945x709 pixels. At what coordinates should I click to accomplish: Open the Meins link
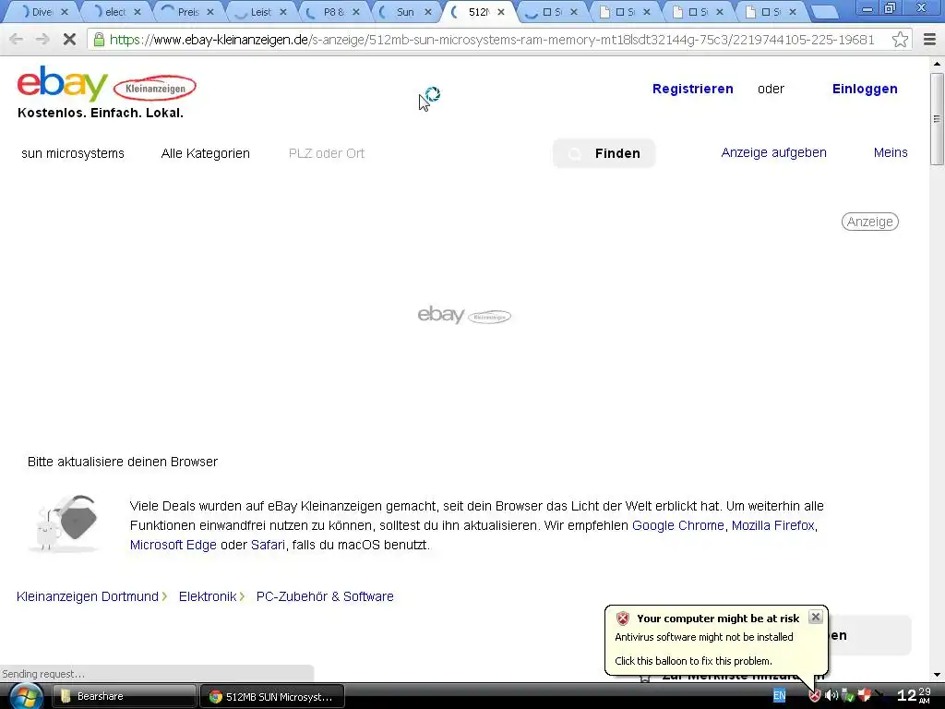tap(891, 152)
